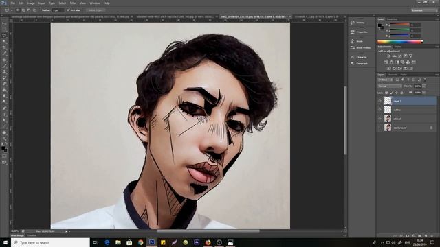This screenshot has height=247, width=440.
Task: Select 'Subtract from selection' mode
Action: click(29, 10)
